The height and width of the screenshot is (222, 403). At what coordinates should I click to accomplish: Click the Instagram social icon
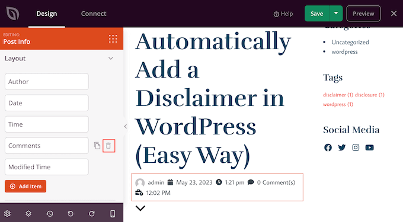(356, 147)
